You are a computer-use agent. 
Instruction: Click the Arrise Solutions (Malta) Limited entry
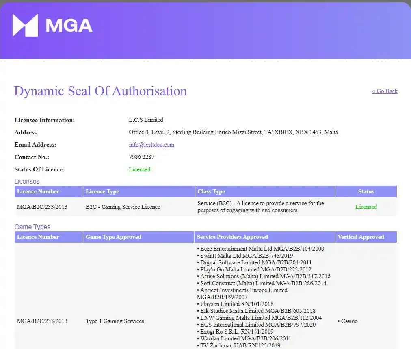pos(264,276)
